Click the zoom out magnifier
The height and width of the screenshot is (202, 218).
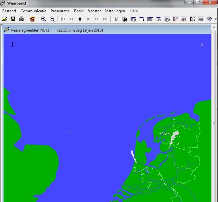[52, 19]
